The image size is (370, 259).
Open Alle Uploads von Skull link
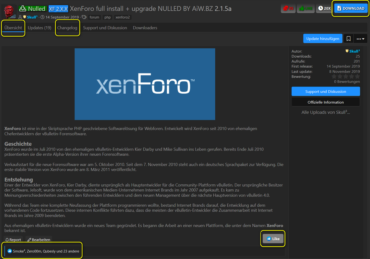coord(326,112)
